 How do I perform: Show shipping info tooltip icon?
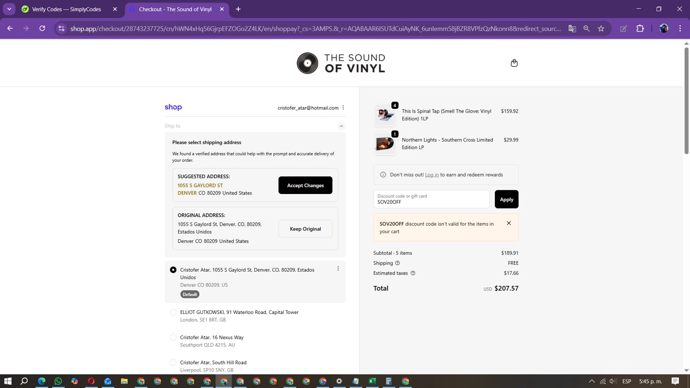[397, 263]
